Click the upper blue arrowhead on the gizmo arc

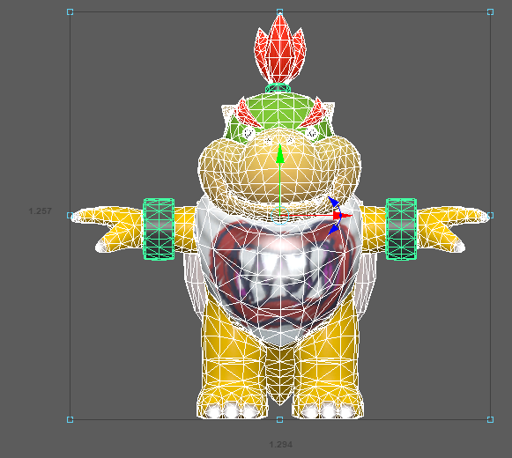tap(333, 202)
